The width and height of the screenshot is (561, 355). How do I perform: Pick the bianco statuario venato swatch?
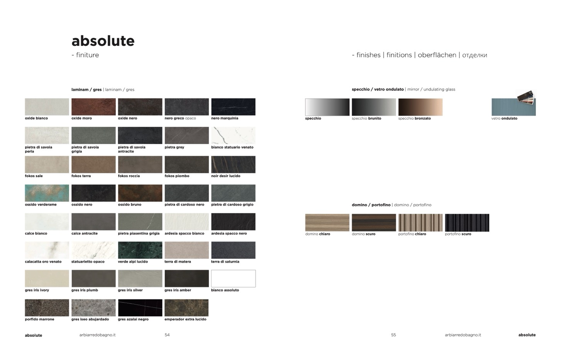tap(233, 135)
